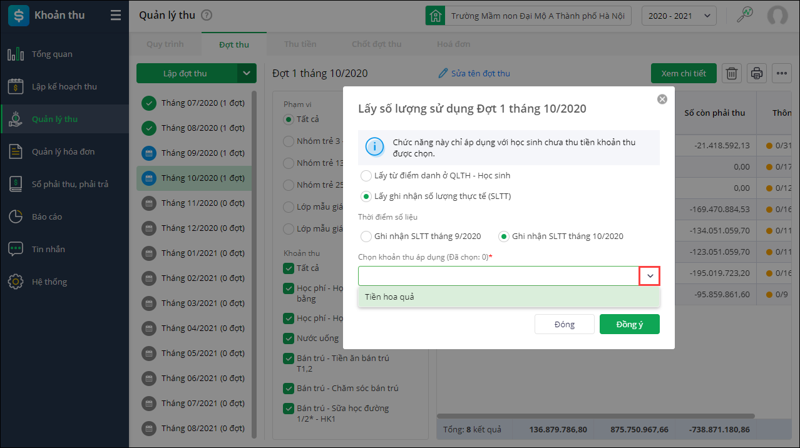Viewport: 800px width, 448px height.
Task: Expand the khoản thu áp dụng dropdown arrow
Action: 650,276
